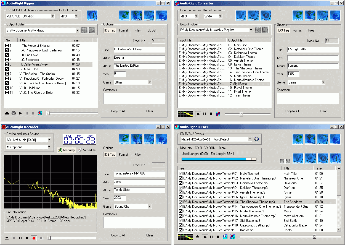This screenshot has width=345, height=245.
Task: Switch to Format tab in Ripper
Action: click(123, 30)
